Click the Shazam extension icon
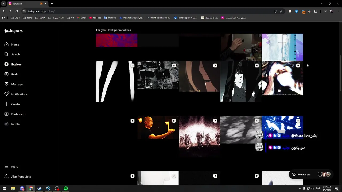The width and height of the screenshot is (342, 192). [296, 11]
